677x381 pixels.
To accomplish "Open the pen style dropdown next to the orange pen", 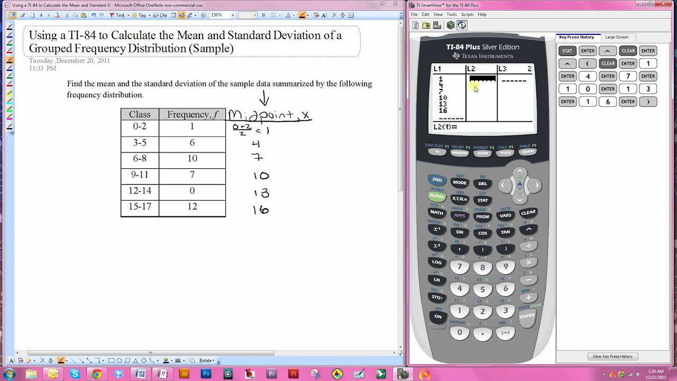I will click(x=308, y=15).
